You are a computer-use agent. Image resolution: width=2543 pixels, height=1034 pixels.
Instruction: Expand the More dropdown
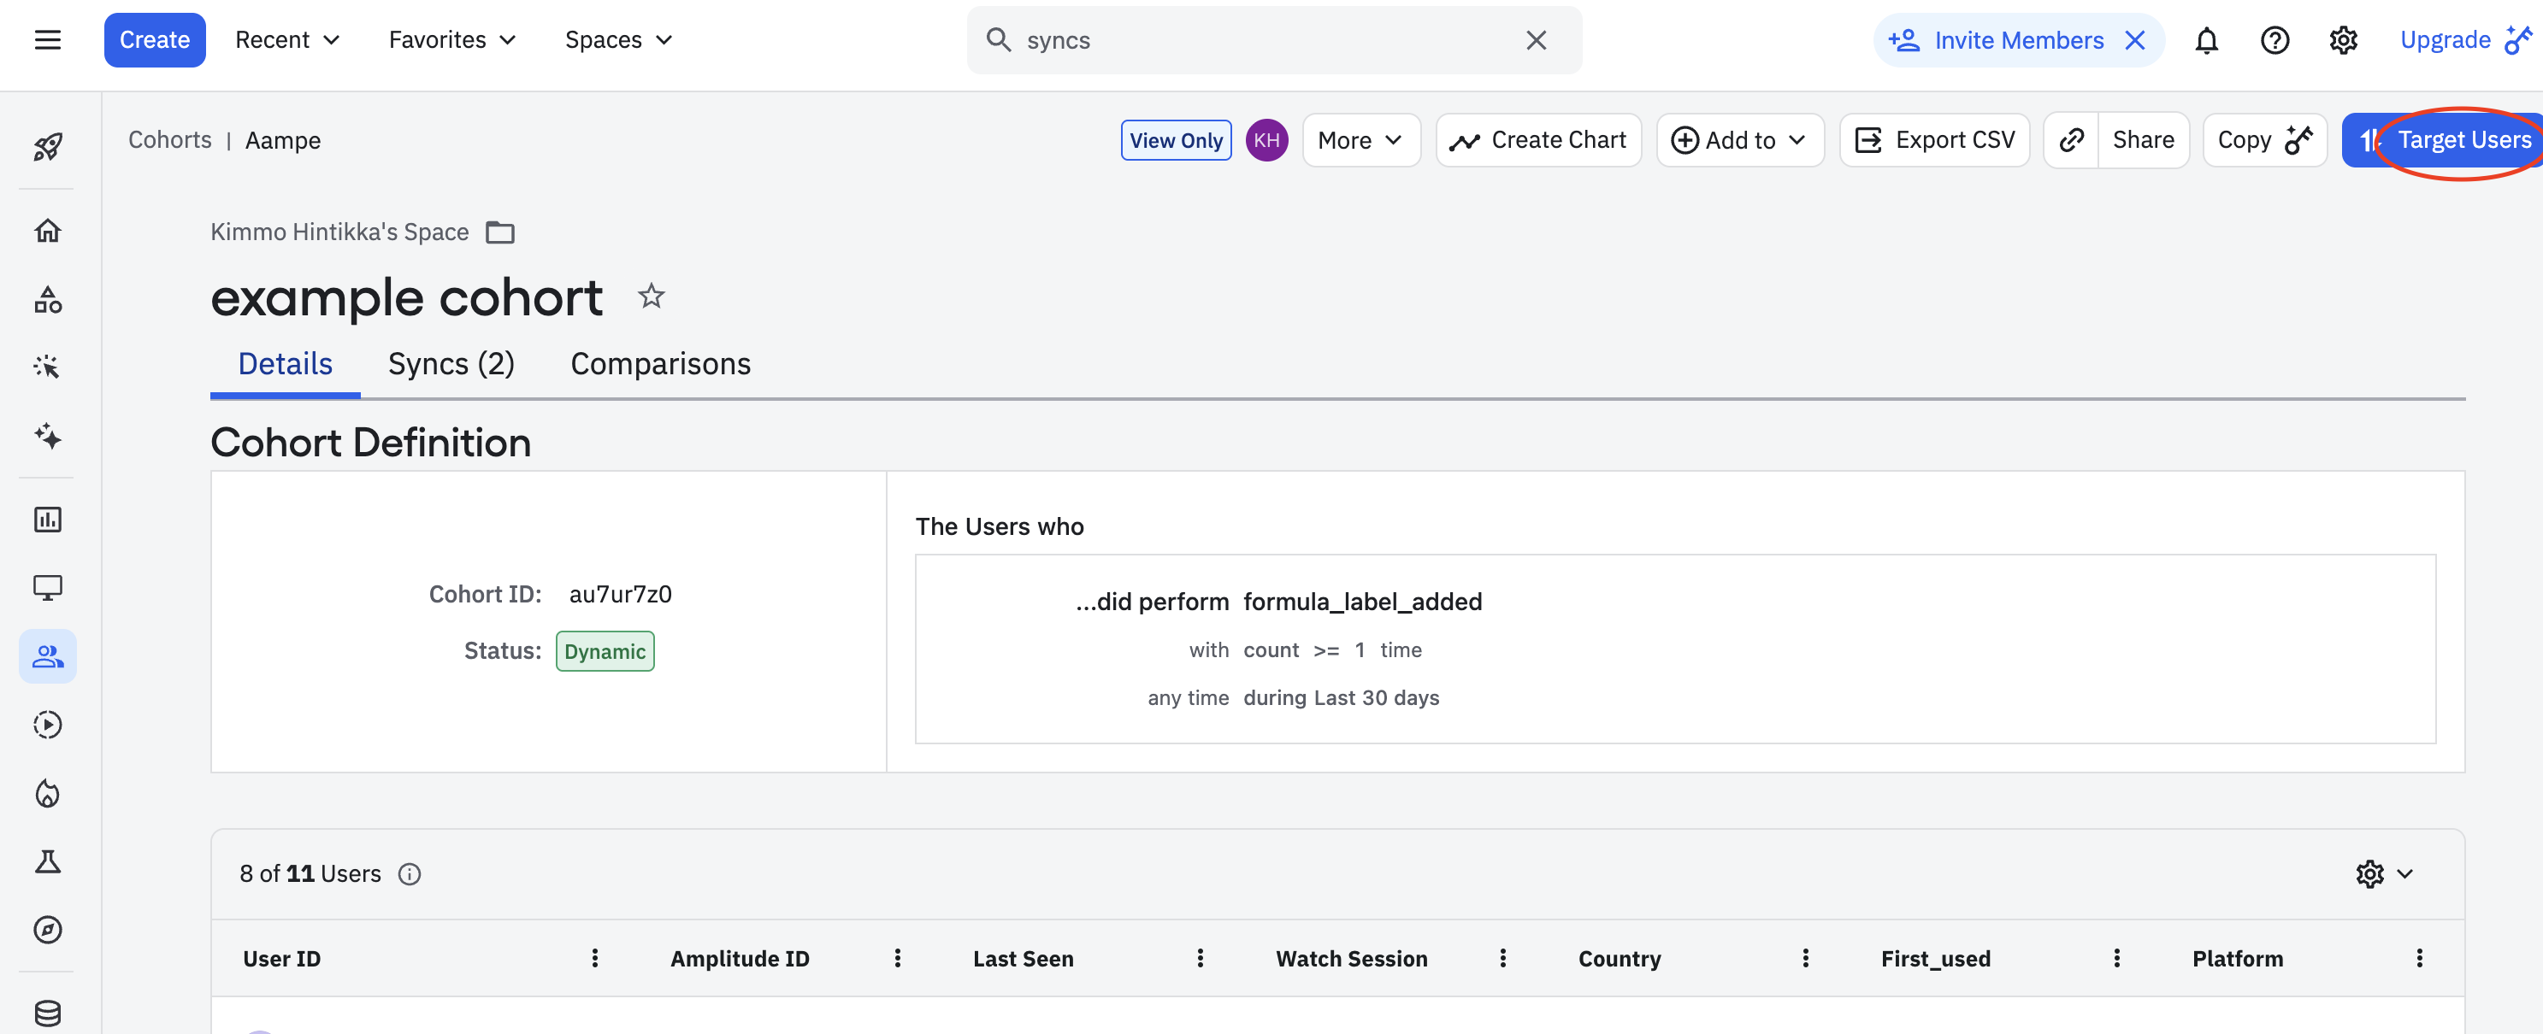point(1360,140)
